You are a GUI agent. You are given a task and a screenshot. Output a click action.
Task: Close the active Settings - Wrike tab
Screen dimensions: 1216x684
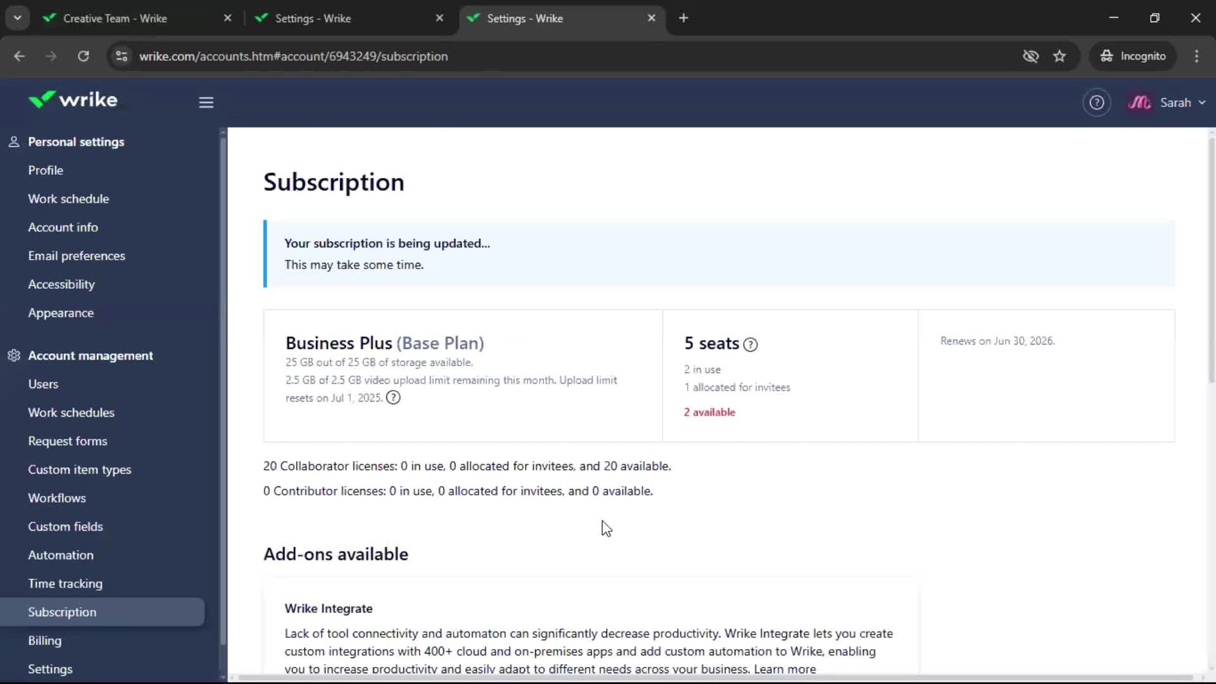[651, 18]
